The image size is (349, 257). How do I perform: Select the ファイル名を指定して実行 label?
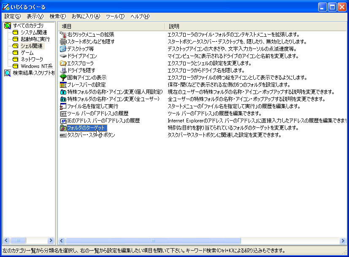tap(92, 106)
